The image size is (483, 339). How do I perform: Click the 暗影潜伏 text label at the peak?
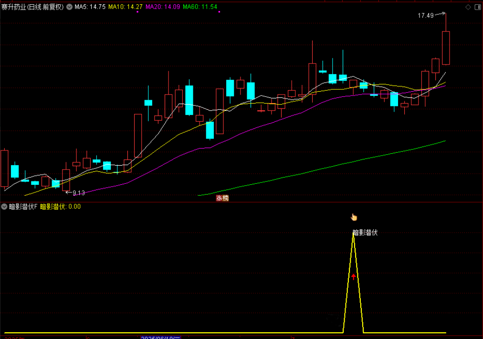pos(365,233)
